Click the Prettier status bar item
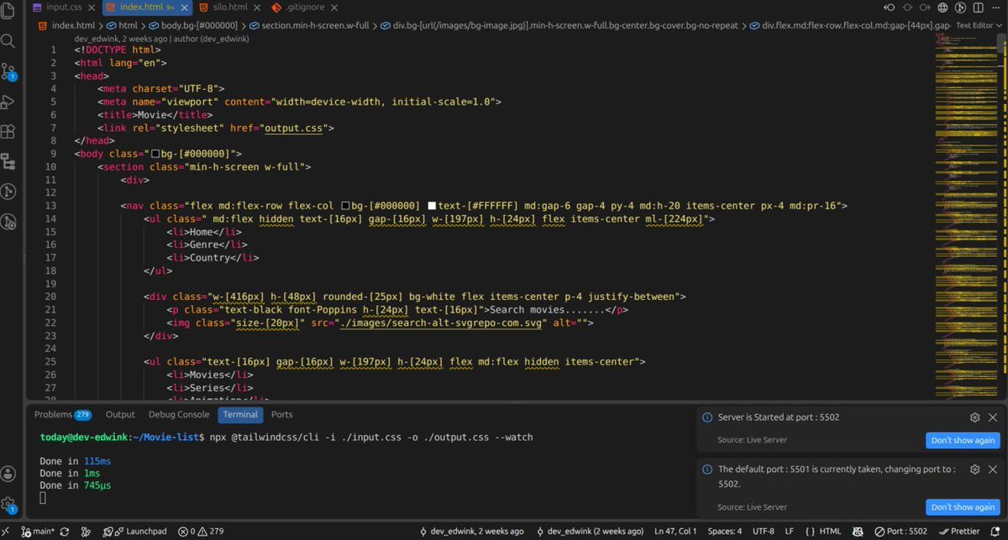 958,532
